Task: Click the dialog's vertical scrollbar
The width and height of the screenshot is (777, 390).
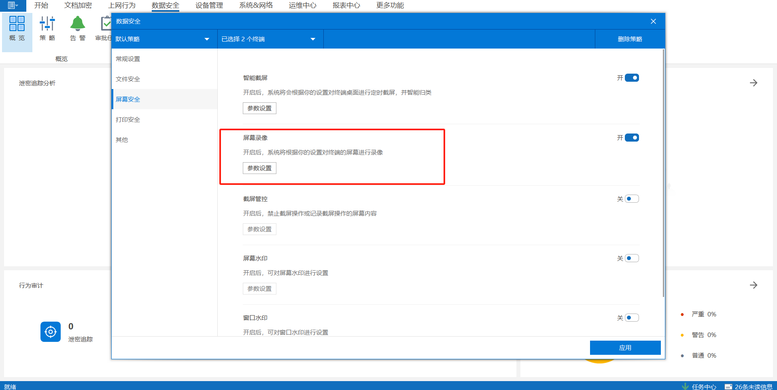Action: click(663, 173)
